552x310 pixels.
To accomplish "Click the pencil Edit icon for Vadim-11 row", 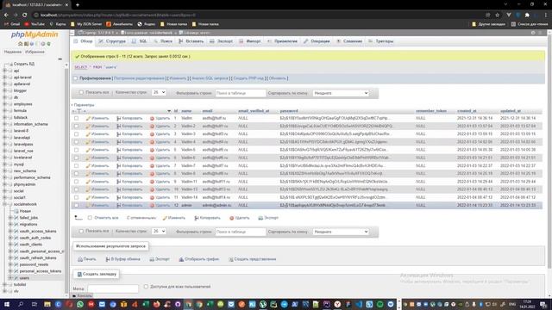I will tap(88, 182).
